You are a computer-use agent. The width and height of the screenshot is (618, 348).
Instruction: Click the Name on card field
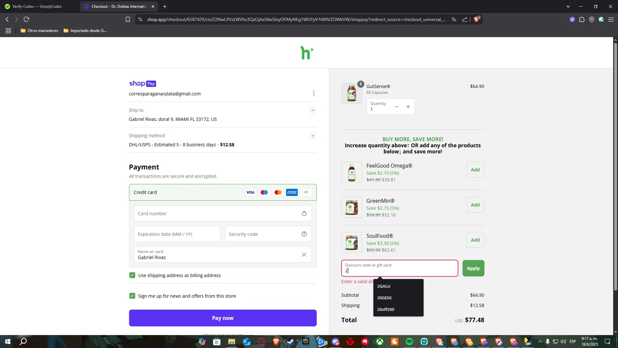[223, 255]
